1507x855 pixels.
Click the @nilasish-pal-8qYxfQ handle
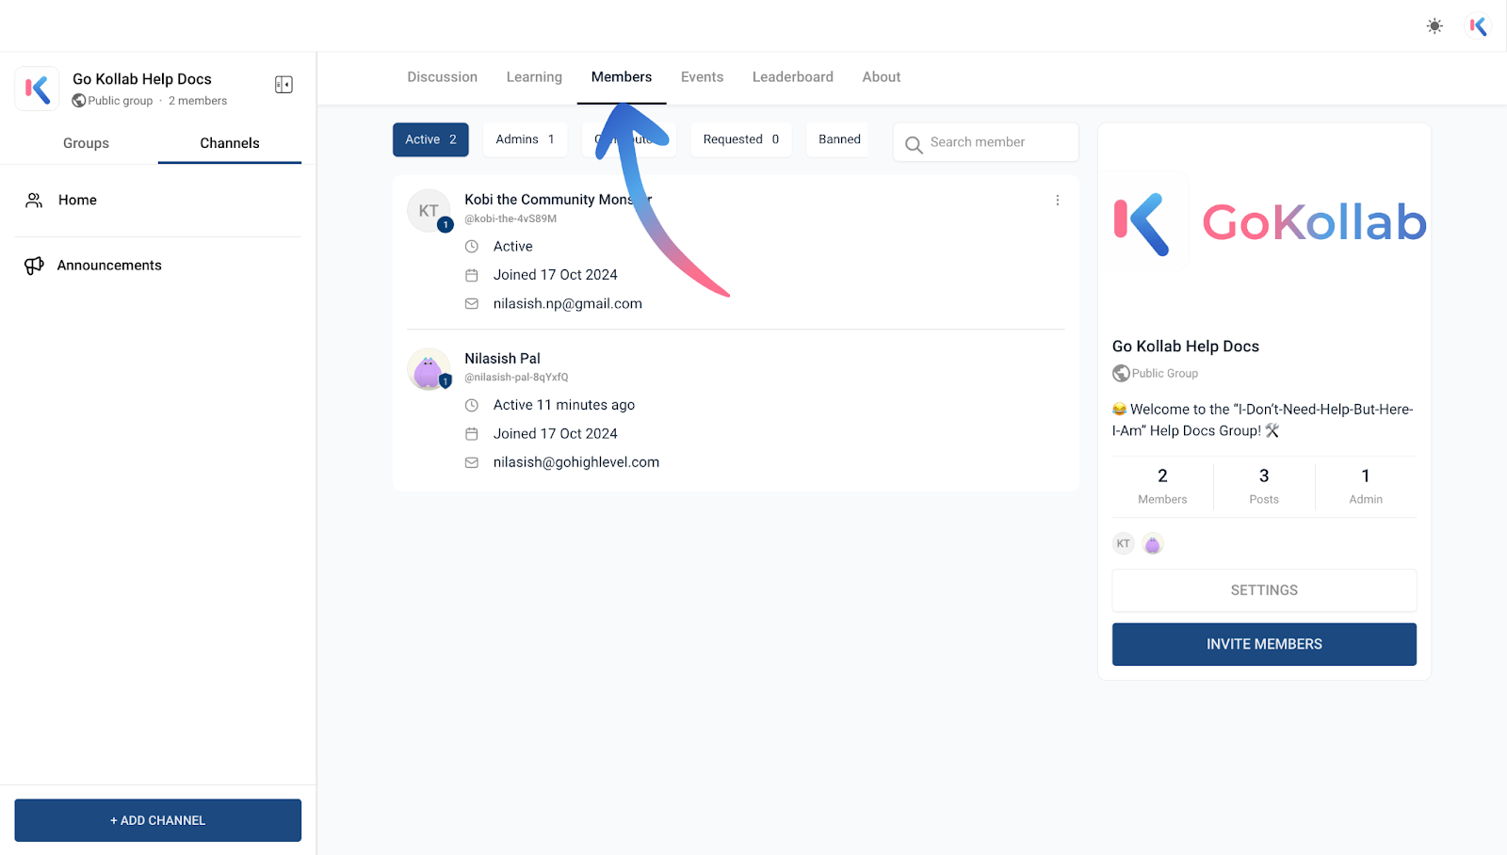tap(516, 377)
